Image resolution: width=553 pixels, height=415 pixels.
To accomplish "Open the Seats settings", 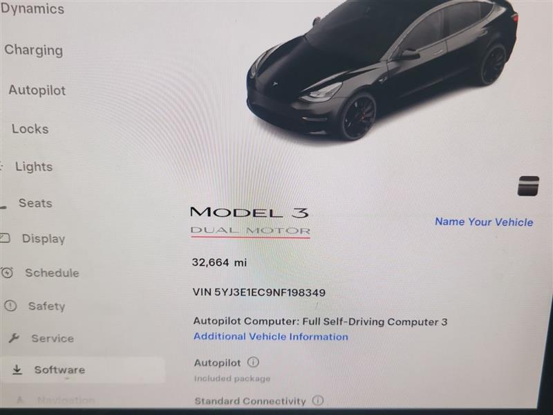I will tap(35, 203).
